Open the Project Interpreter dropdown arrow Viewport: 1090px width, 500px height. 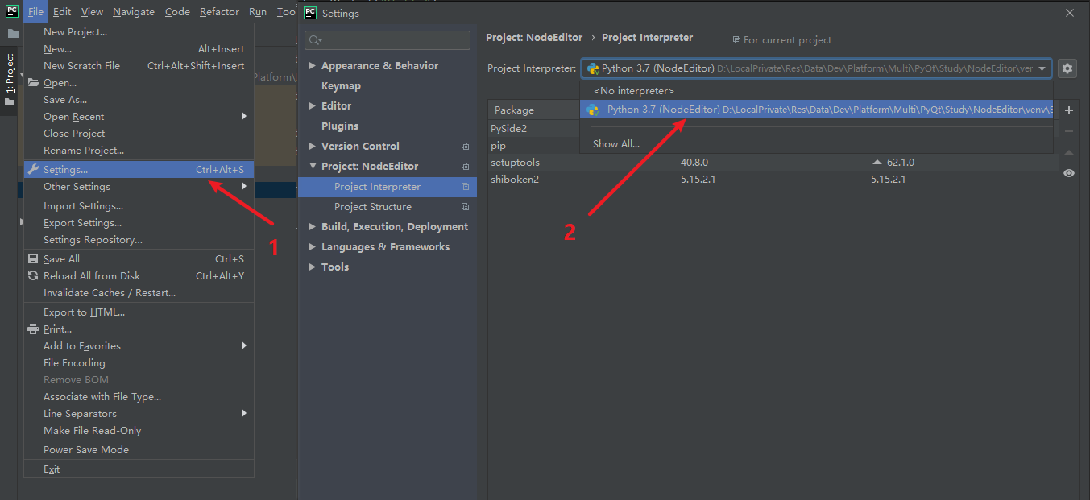coord(1042,69)
